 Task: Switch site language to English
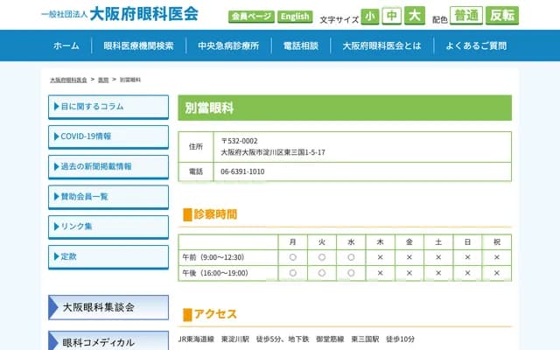pyautogui.click(x=295, y=17)
